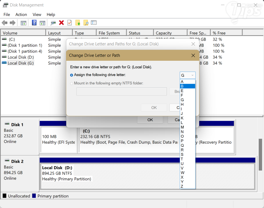Click drive icon beside Local Disk (G:)
This screenshot has height=208, width=264.
click(x=4, y=63)
